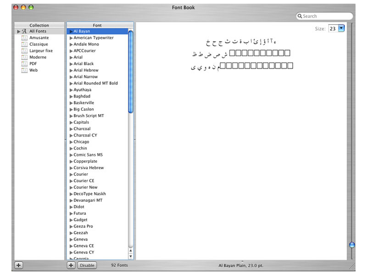Viewport: 367px width, 275px height.
Task: Select the Largeur fixe collection
Action: [x=41, y=51]
